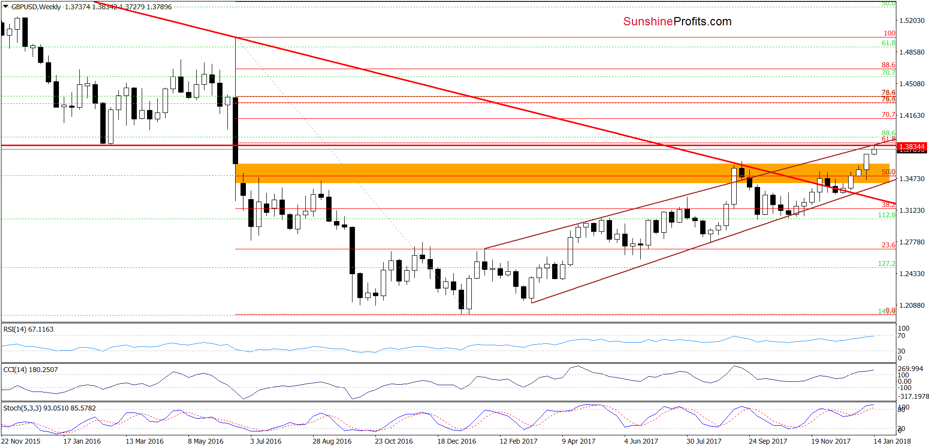Viewport: 929px width, 448px height.
Task: Click the 23 Oct 2016 date label
Action: click(394, 441)
